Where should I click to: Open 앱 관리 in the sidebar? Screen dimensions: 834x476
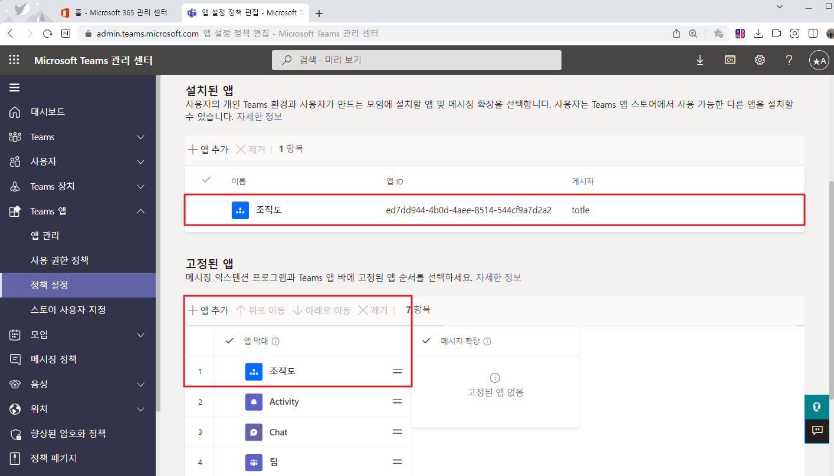coord(45,236)
